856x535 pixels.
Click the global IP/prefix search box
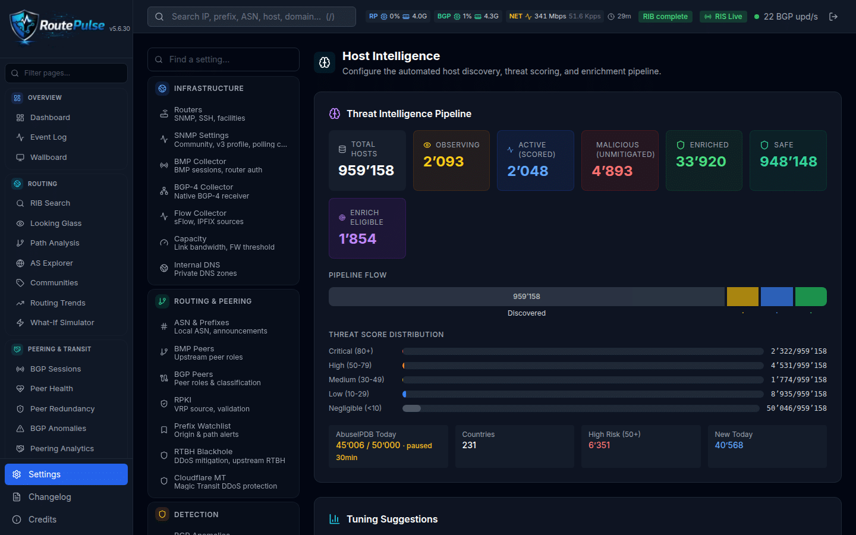[x=251, y=17]
